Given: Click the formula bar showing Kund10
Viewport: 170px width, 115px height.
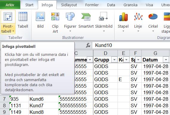Looking at the screenshot, I should click(x=131, y=45).
